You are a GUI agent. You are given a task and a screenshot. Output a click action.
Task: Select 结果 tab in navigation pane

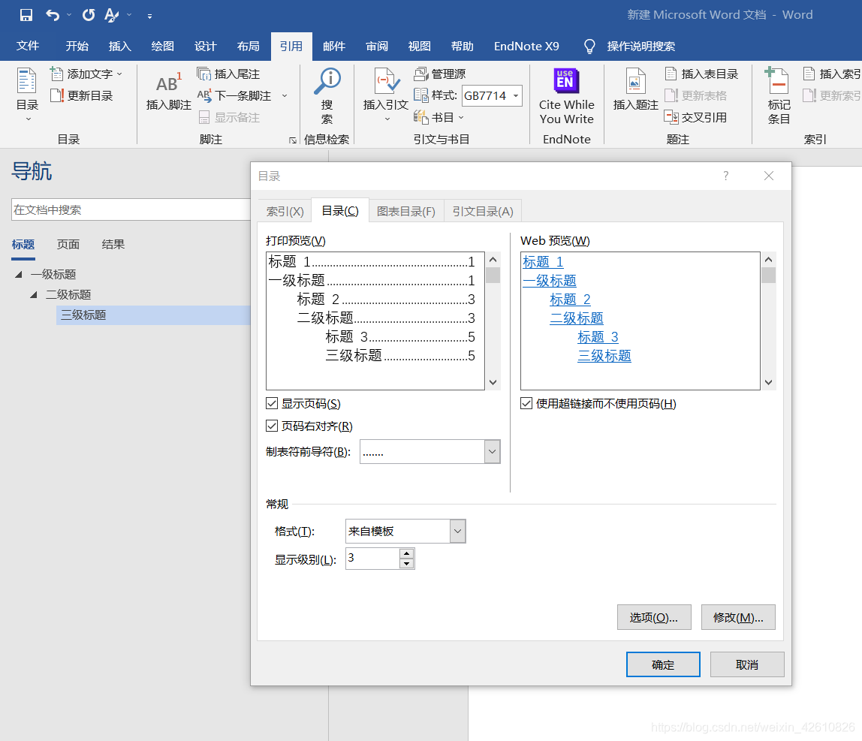[x=113, y=244]
